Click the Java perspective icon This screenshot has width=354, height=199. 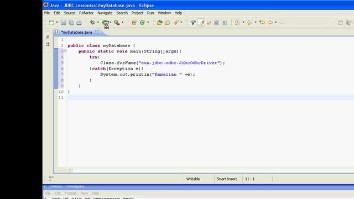pyautogui.click(x=349, y=22)
